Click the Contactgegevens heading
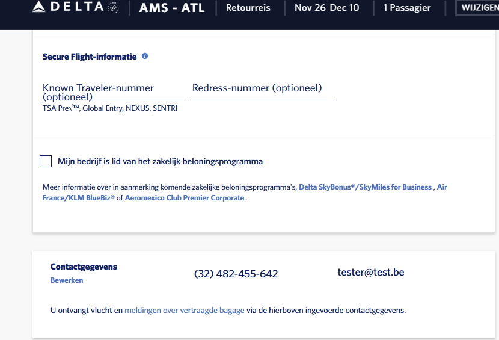This screenshot has width=499, height=340. point(84,267)
